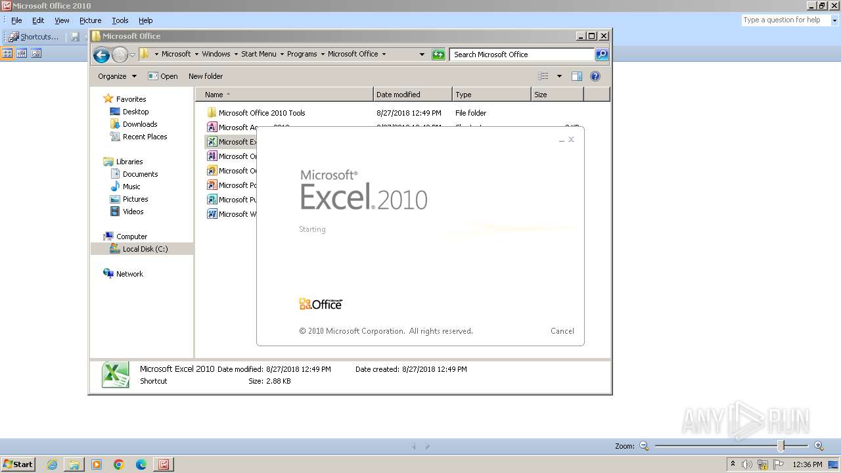
Task: Open Microsoft Edge from the taskbar
Action: pyautogui.click(x=141, y=464)
